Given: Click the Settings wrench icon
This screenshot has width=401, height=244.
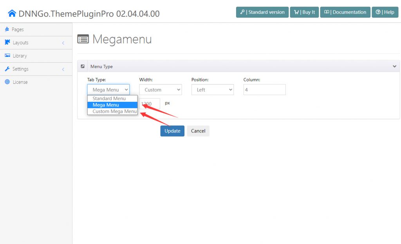Looking at the screenshot, I should click(x=7, y=69).
